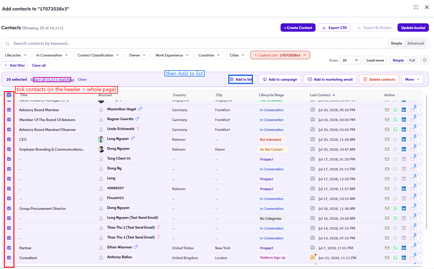Screen dimensions: 434x269
Task: Deselect the Finuat423 row checkbox
Action: pyautogui.click(x=9, y=198)
